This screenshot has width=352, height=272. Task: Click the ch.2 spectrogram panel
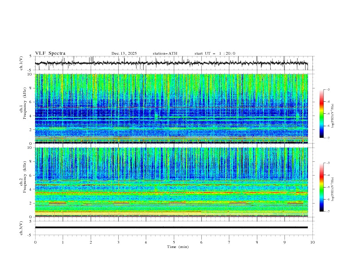tap(172, 182)
